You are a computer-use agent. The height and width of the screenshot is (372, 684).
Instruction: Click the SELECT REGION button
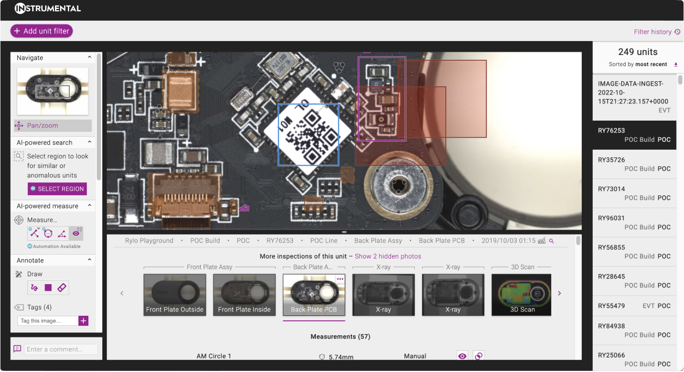pyautogui.click(x=57, y=189)
